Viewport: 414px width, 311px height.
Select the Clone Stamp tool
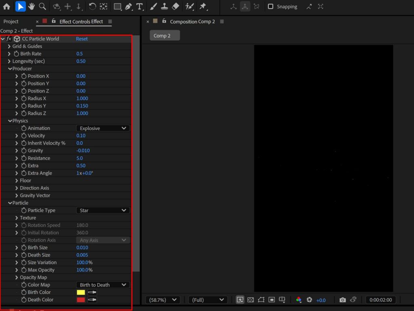point(165,6)
